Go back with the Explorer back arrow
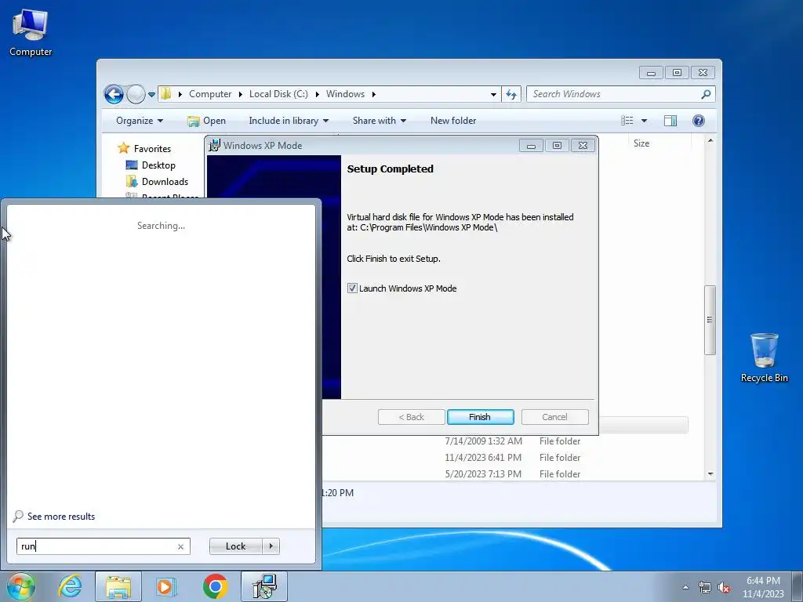This screenshot has width=803, height=602. pos(114,94)
